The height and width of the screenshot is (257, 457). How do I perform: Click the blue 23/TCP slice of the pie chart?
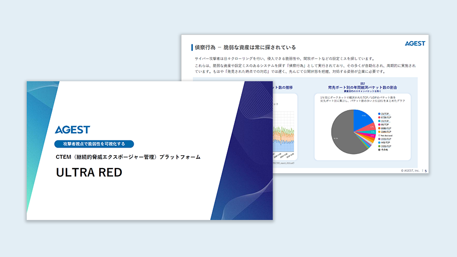coord(361,119)
